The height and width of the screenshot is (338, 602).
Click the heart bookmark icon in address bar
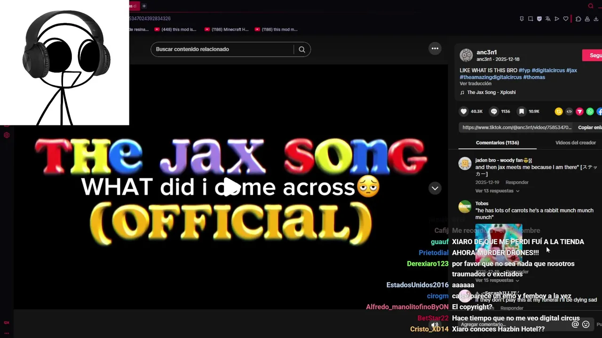[566, 19]
